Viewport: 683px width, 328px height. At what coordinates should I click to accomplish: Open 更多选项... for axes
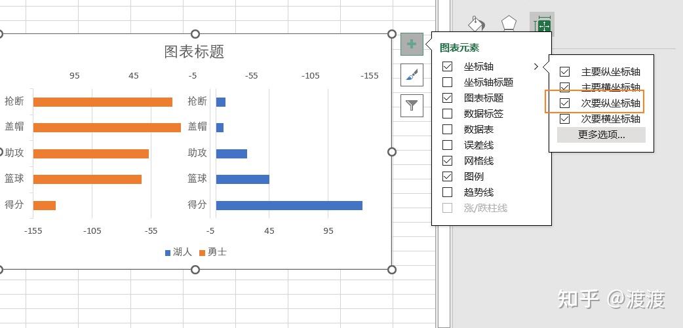[x=601, y=135]
